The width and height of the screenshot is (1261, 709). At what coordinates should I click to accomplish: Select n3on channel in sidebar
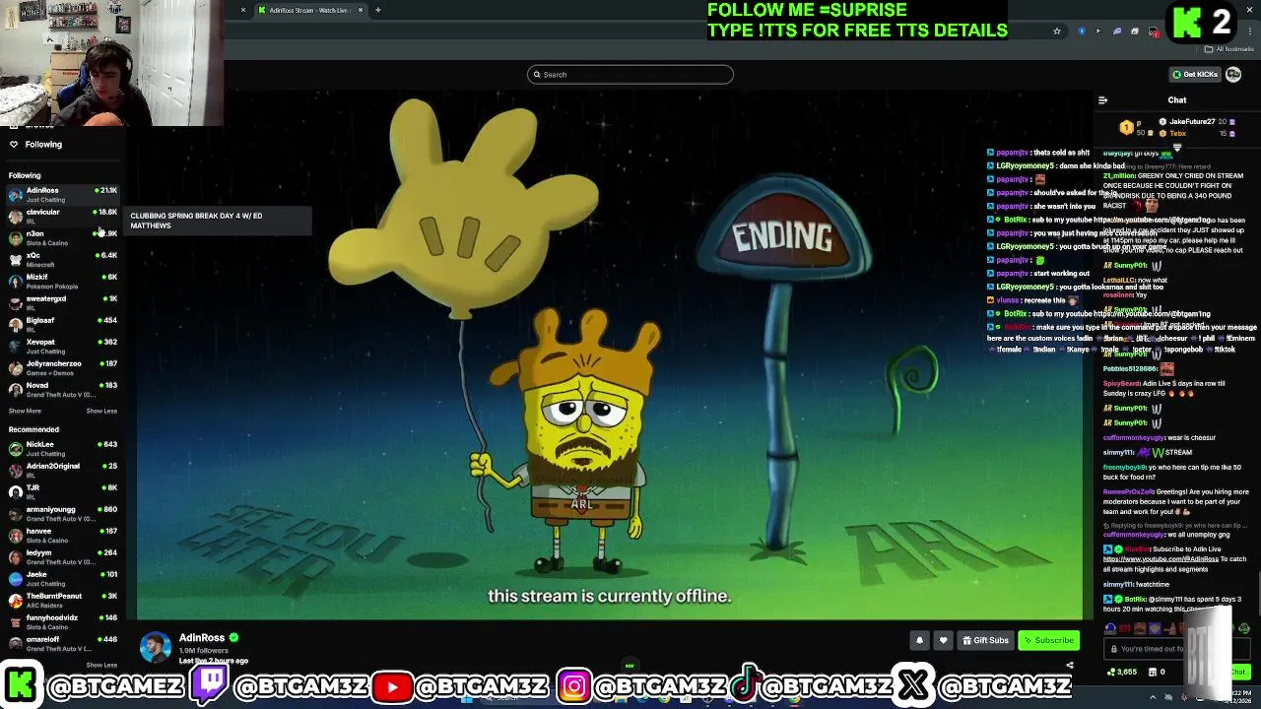(x=62, y=237)
